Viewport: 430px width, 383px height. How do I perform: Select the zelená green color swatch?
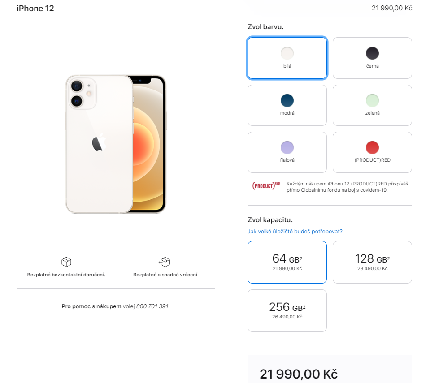pyautogui.click(x=372, y=105)
